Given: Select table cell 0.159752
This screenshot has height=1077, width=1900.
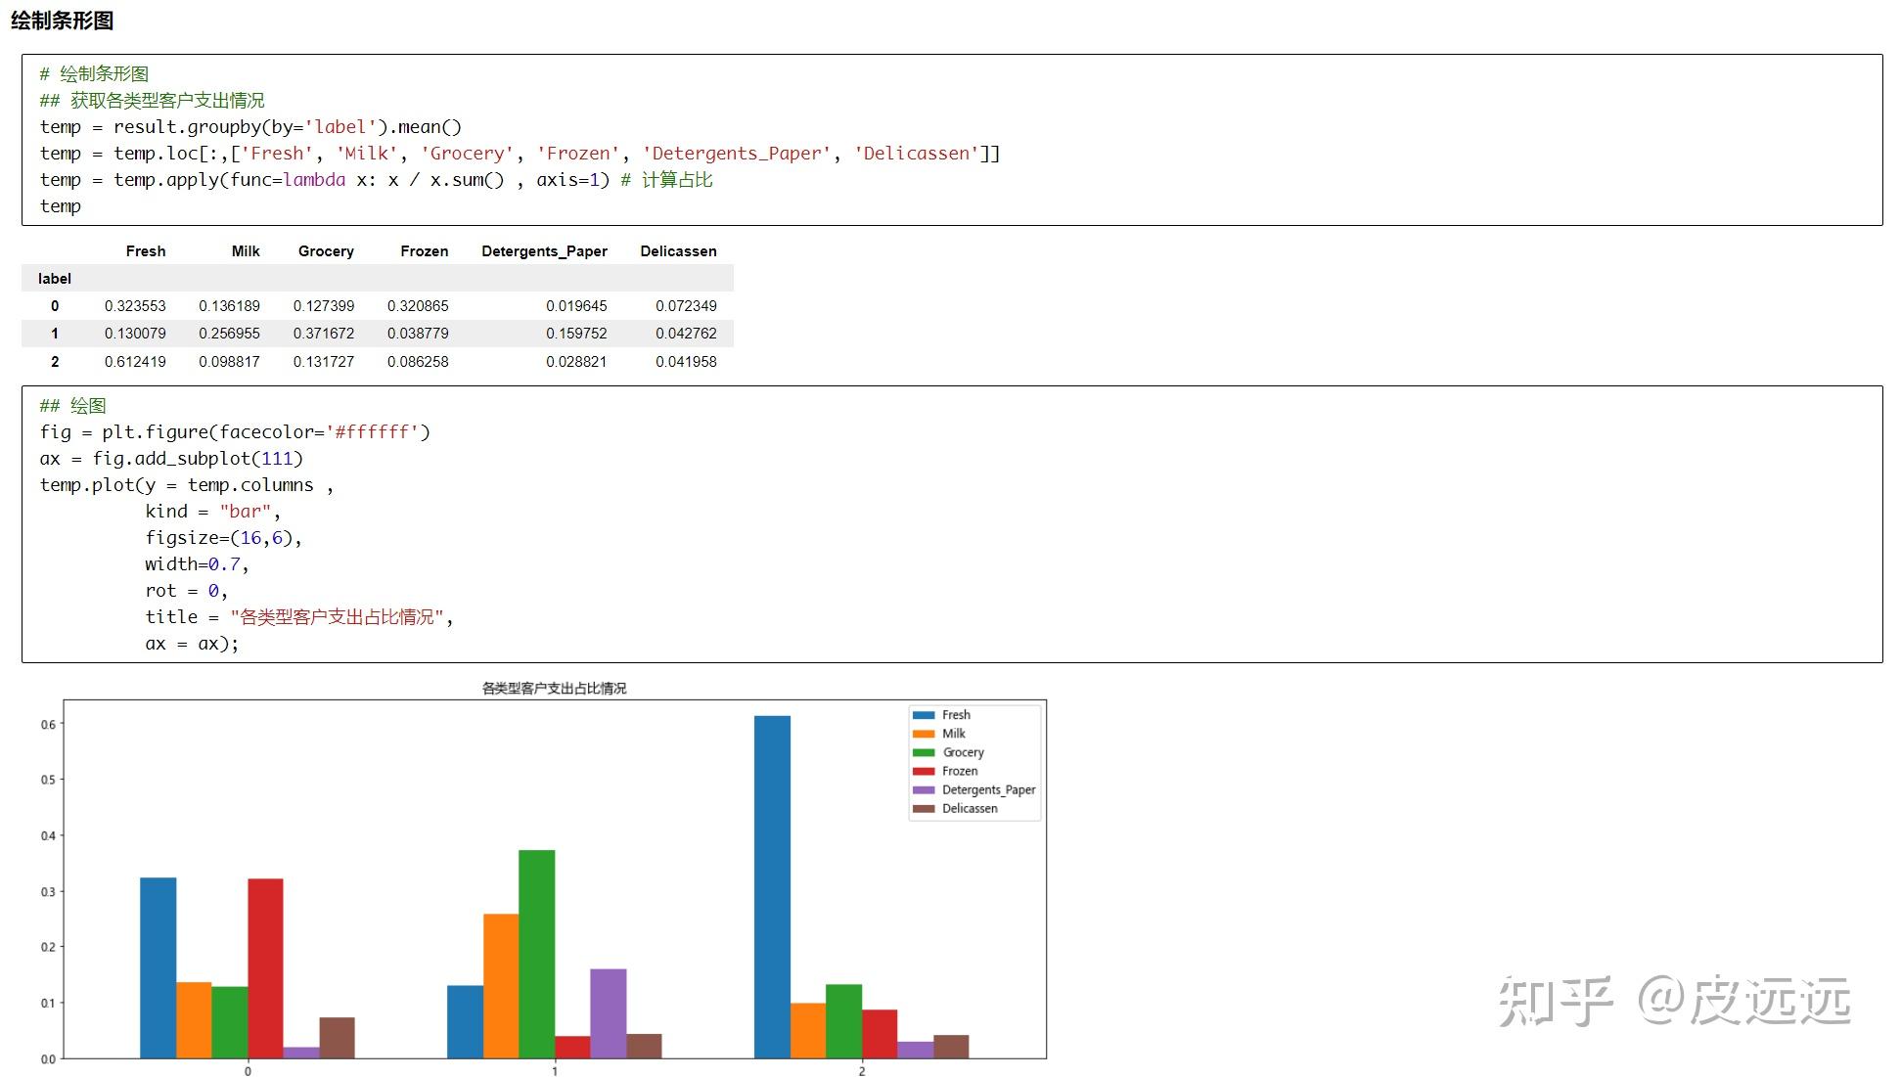Looking at the screenshot, I should (x=576, y=334).
